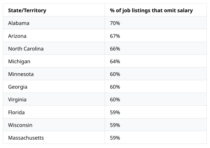Select the North Carolina cell
Screen dimensions: 210x148
click(26, 49)
